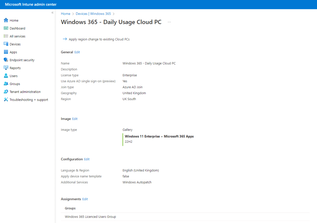Screen dimensions: 317x223
Task: Open Troubleshooting + support wrench icon
Action: tap(6, 100)
